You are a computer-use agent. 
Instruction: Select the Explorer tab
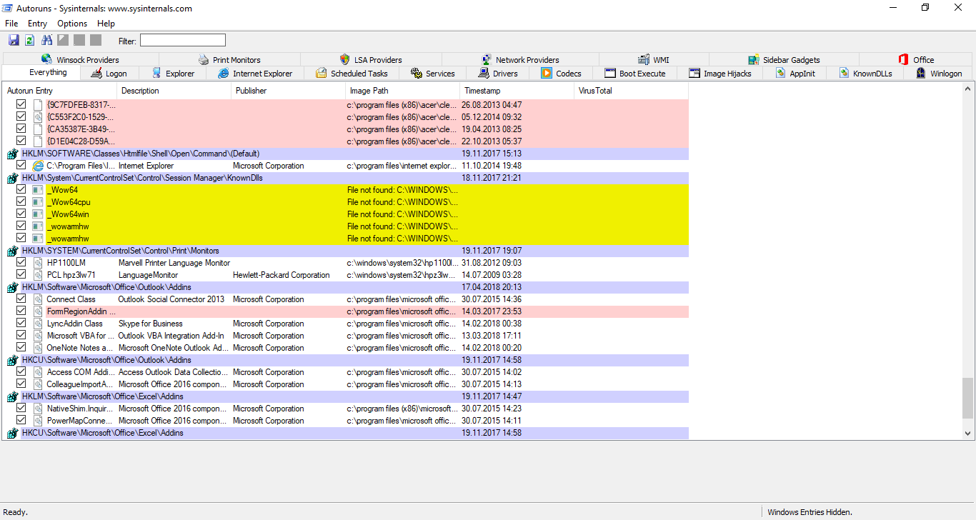[172, 74]
